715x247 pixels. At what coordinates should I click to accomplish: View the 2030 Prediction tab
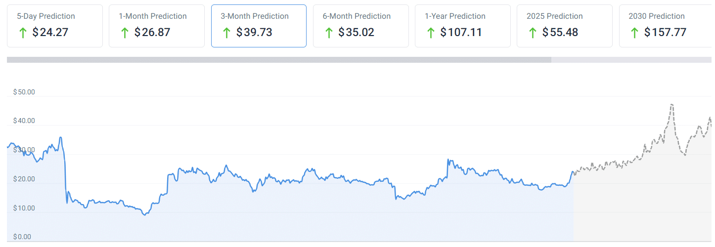[x=665, y=26]
